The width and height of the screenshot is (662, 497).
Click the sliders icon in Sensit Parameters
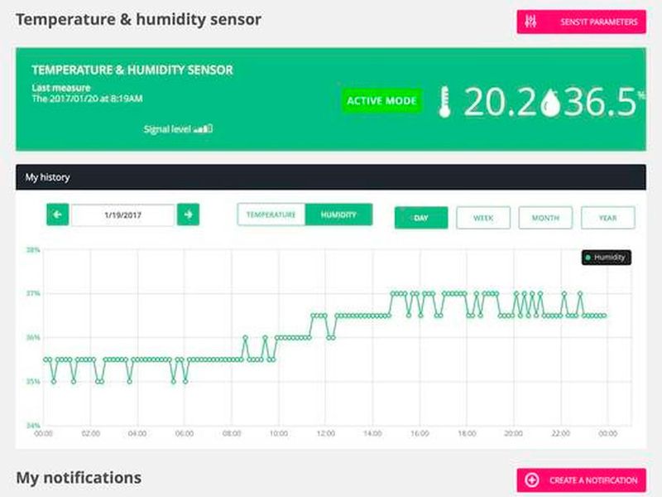coord(530,22)
